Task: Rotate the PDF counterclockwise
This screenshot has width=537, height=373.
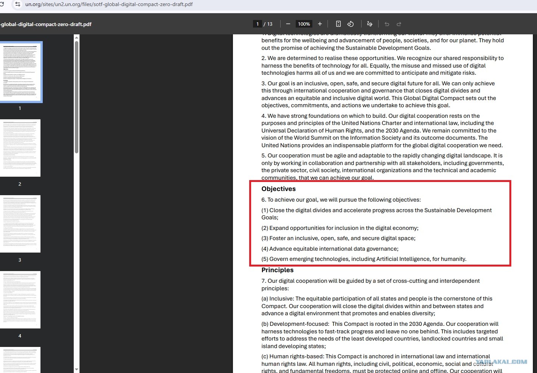Action: click(x=351, y=24)
